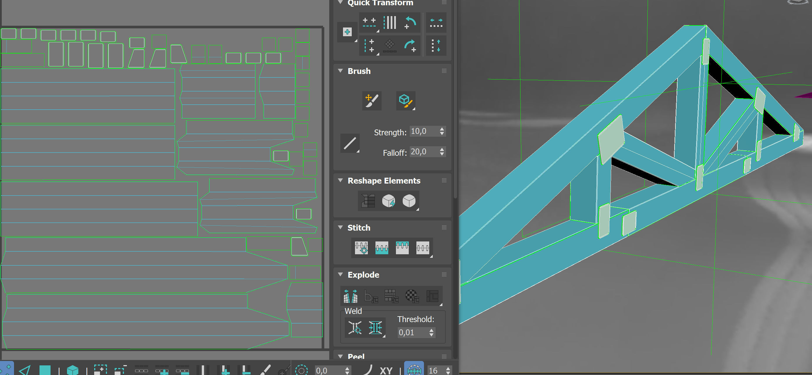Toggle Select By Element cube mode
Viewport: 812px width, 375px height.
pyautogui.click(x=73, y=370)
